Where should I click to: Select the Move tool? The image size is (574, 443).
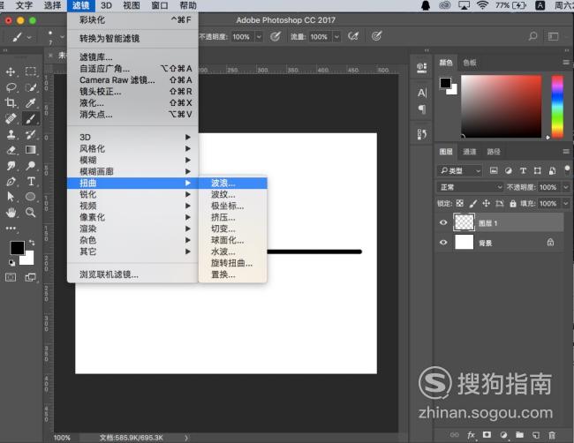pos(11,71)
